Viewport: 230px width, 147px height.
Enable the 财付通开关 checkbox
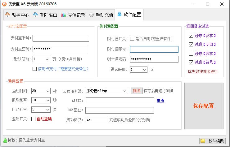tap(132, 39)
